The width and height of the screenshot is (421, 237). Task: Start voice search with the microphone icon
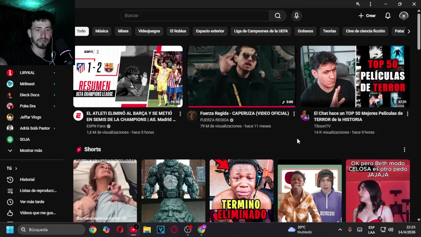tap(296, 15)
